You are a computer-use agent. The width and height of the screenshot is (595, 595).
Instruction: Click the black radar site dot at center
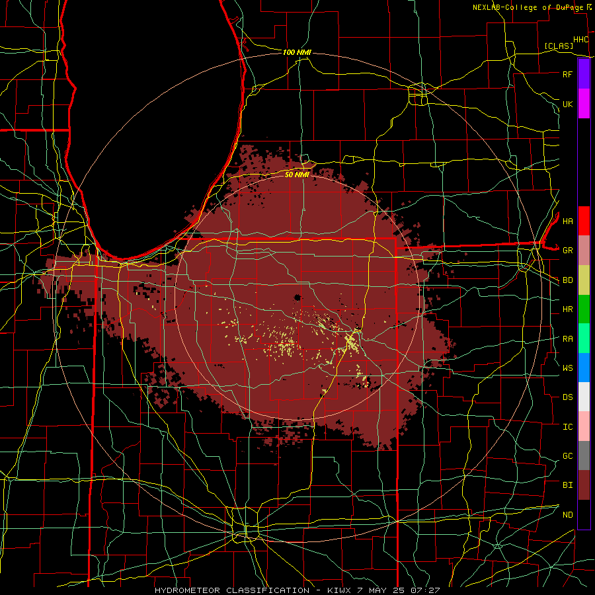(x=297, y=297)
